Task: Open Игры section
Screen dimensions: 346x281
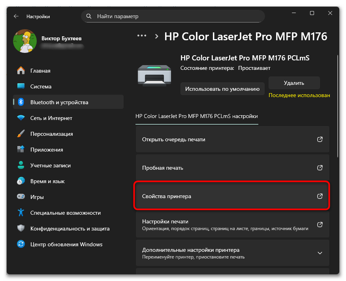Action: click(68, 197)
